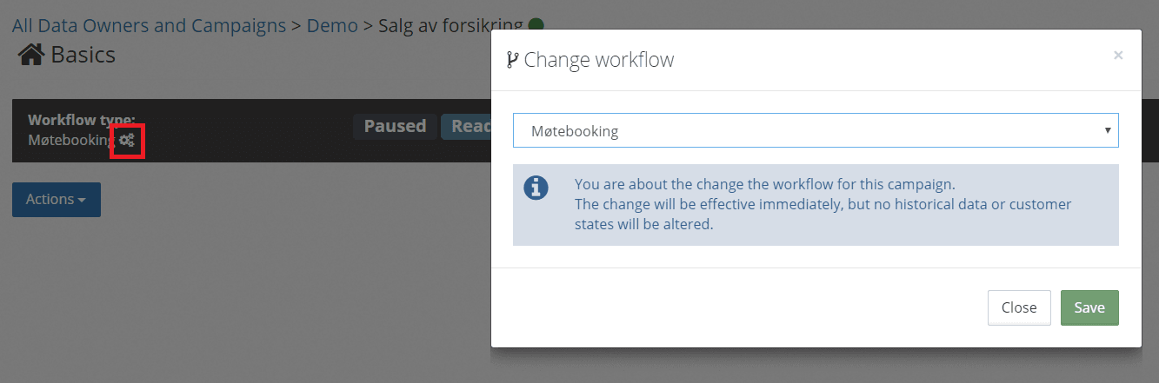1159x383 pixels.
Task: Click the partially hidden Ready status badge
Action: (x=467, y=127)
